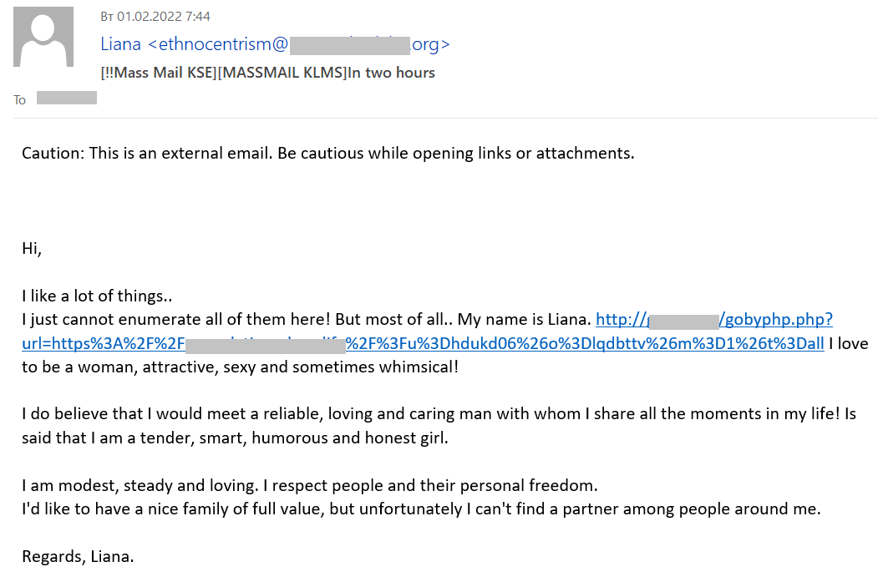This screenshot has height=577, width=878.
Task: Click the "Regards, Liana." signature
Action: 78,557
